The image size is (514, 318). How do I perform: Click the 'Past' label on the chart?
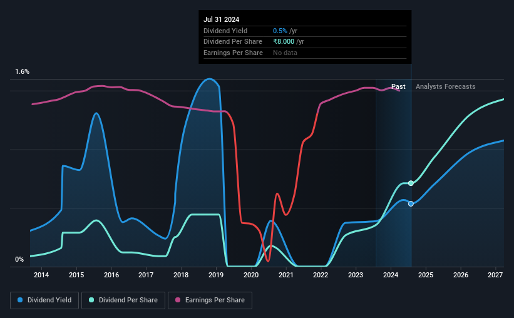(398, 86)
